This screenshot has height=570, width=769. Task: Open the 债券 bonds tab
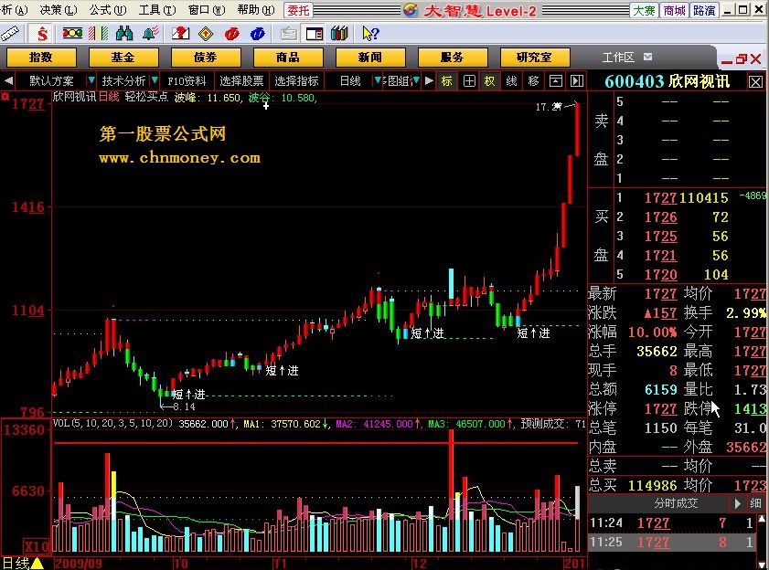coord(206,58)
